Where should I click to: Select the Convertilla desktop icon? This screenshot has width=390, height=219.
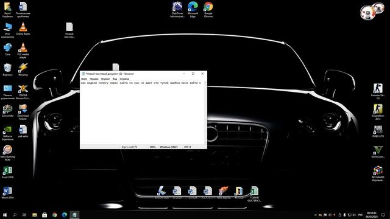(x=7, y=111)
